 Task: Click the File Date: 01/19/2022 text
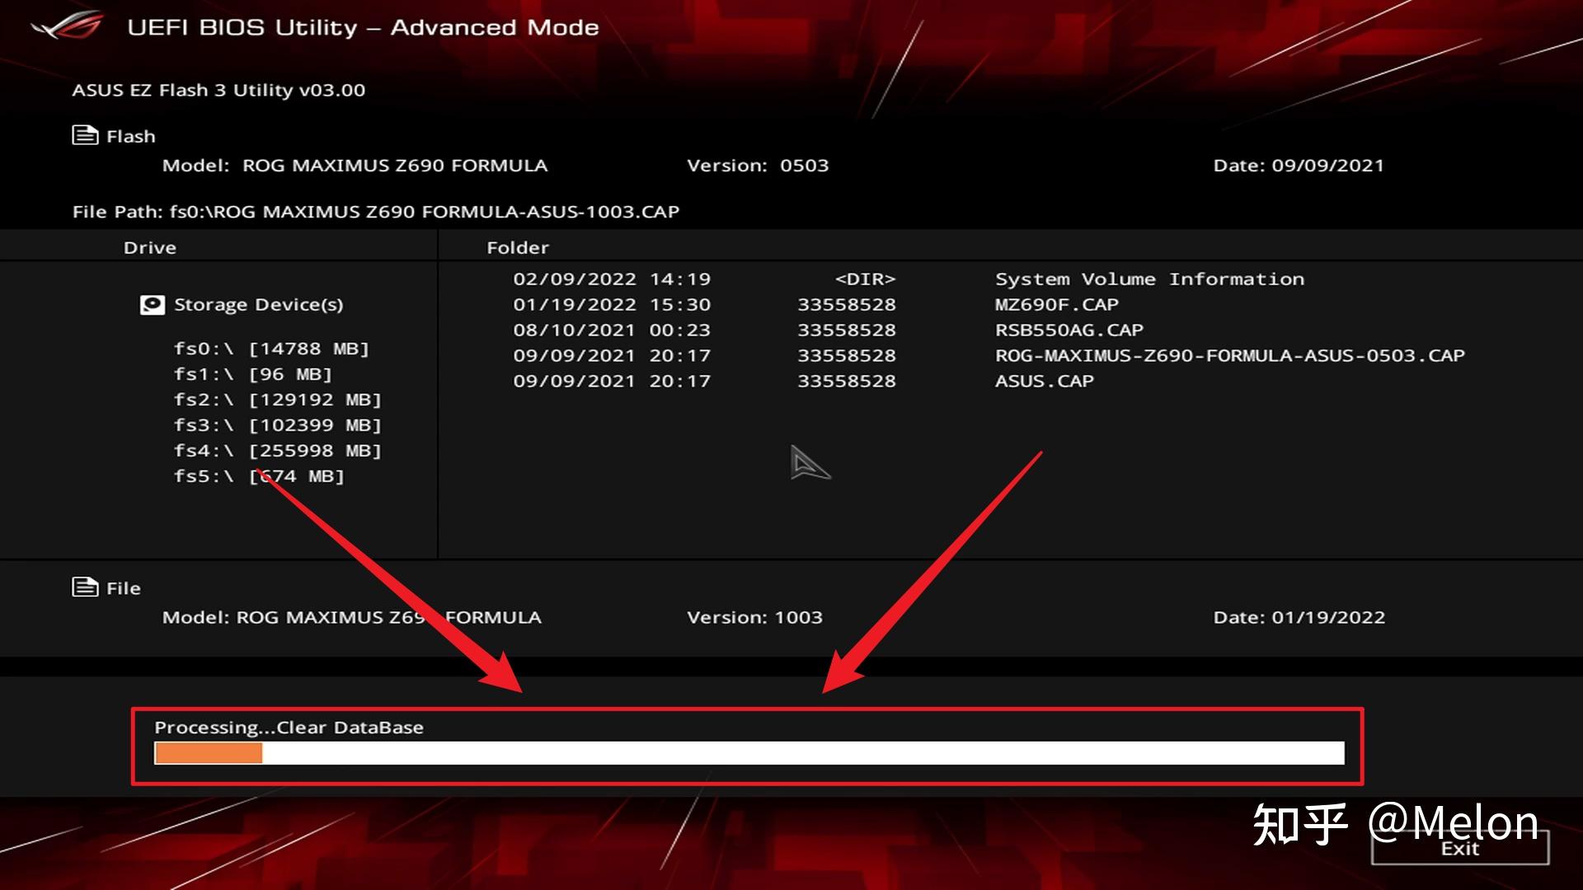pyautogui.click(x=1299, y=617)
